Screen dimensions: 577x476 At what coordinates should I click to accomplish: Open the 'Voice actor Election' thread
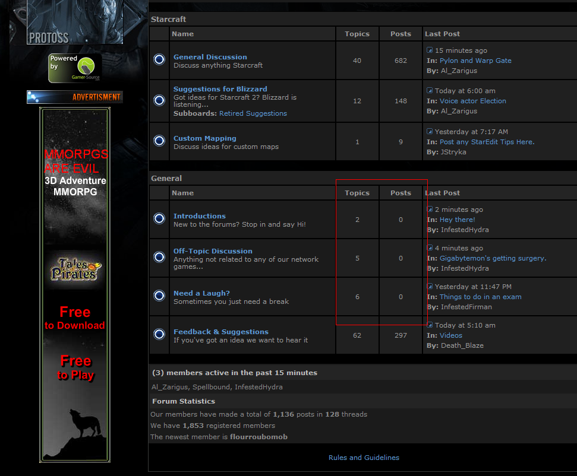472,101
